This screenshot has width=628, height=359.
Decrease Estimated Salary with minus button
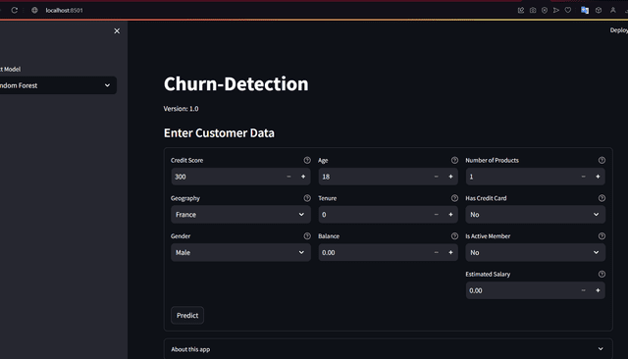[x=583, y=290]
